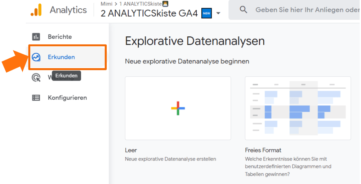Select the Erkunden explore icon in the sidebar
Image resolution: width=361 pixels, height=184 pixels.
point(36,57)
